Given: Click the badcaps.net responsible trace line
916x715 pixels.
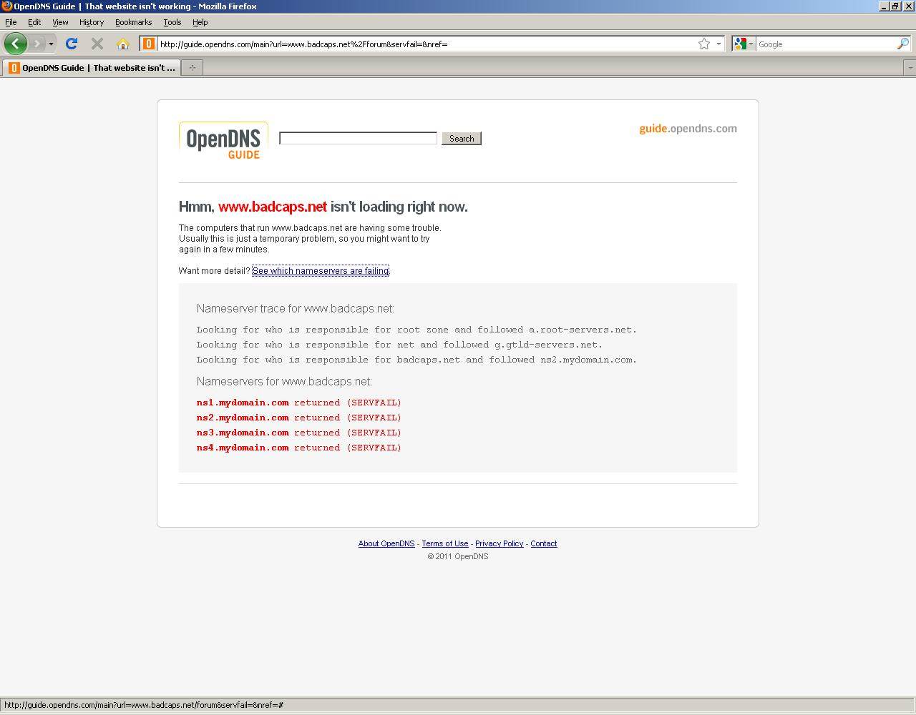Looking at the screenshot, I should tap(416, 360).
